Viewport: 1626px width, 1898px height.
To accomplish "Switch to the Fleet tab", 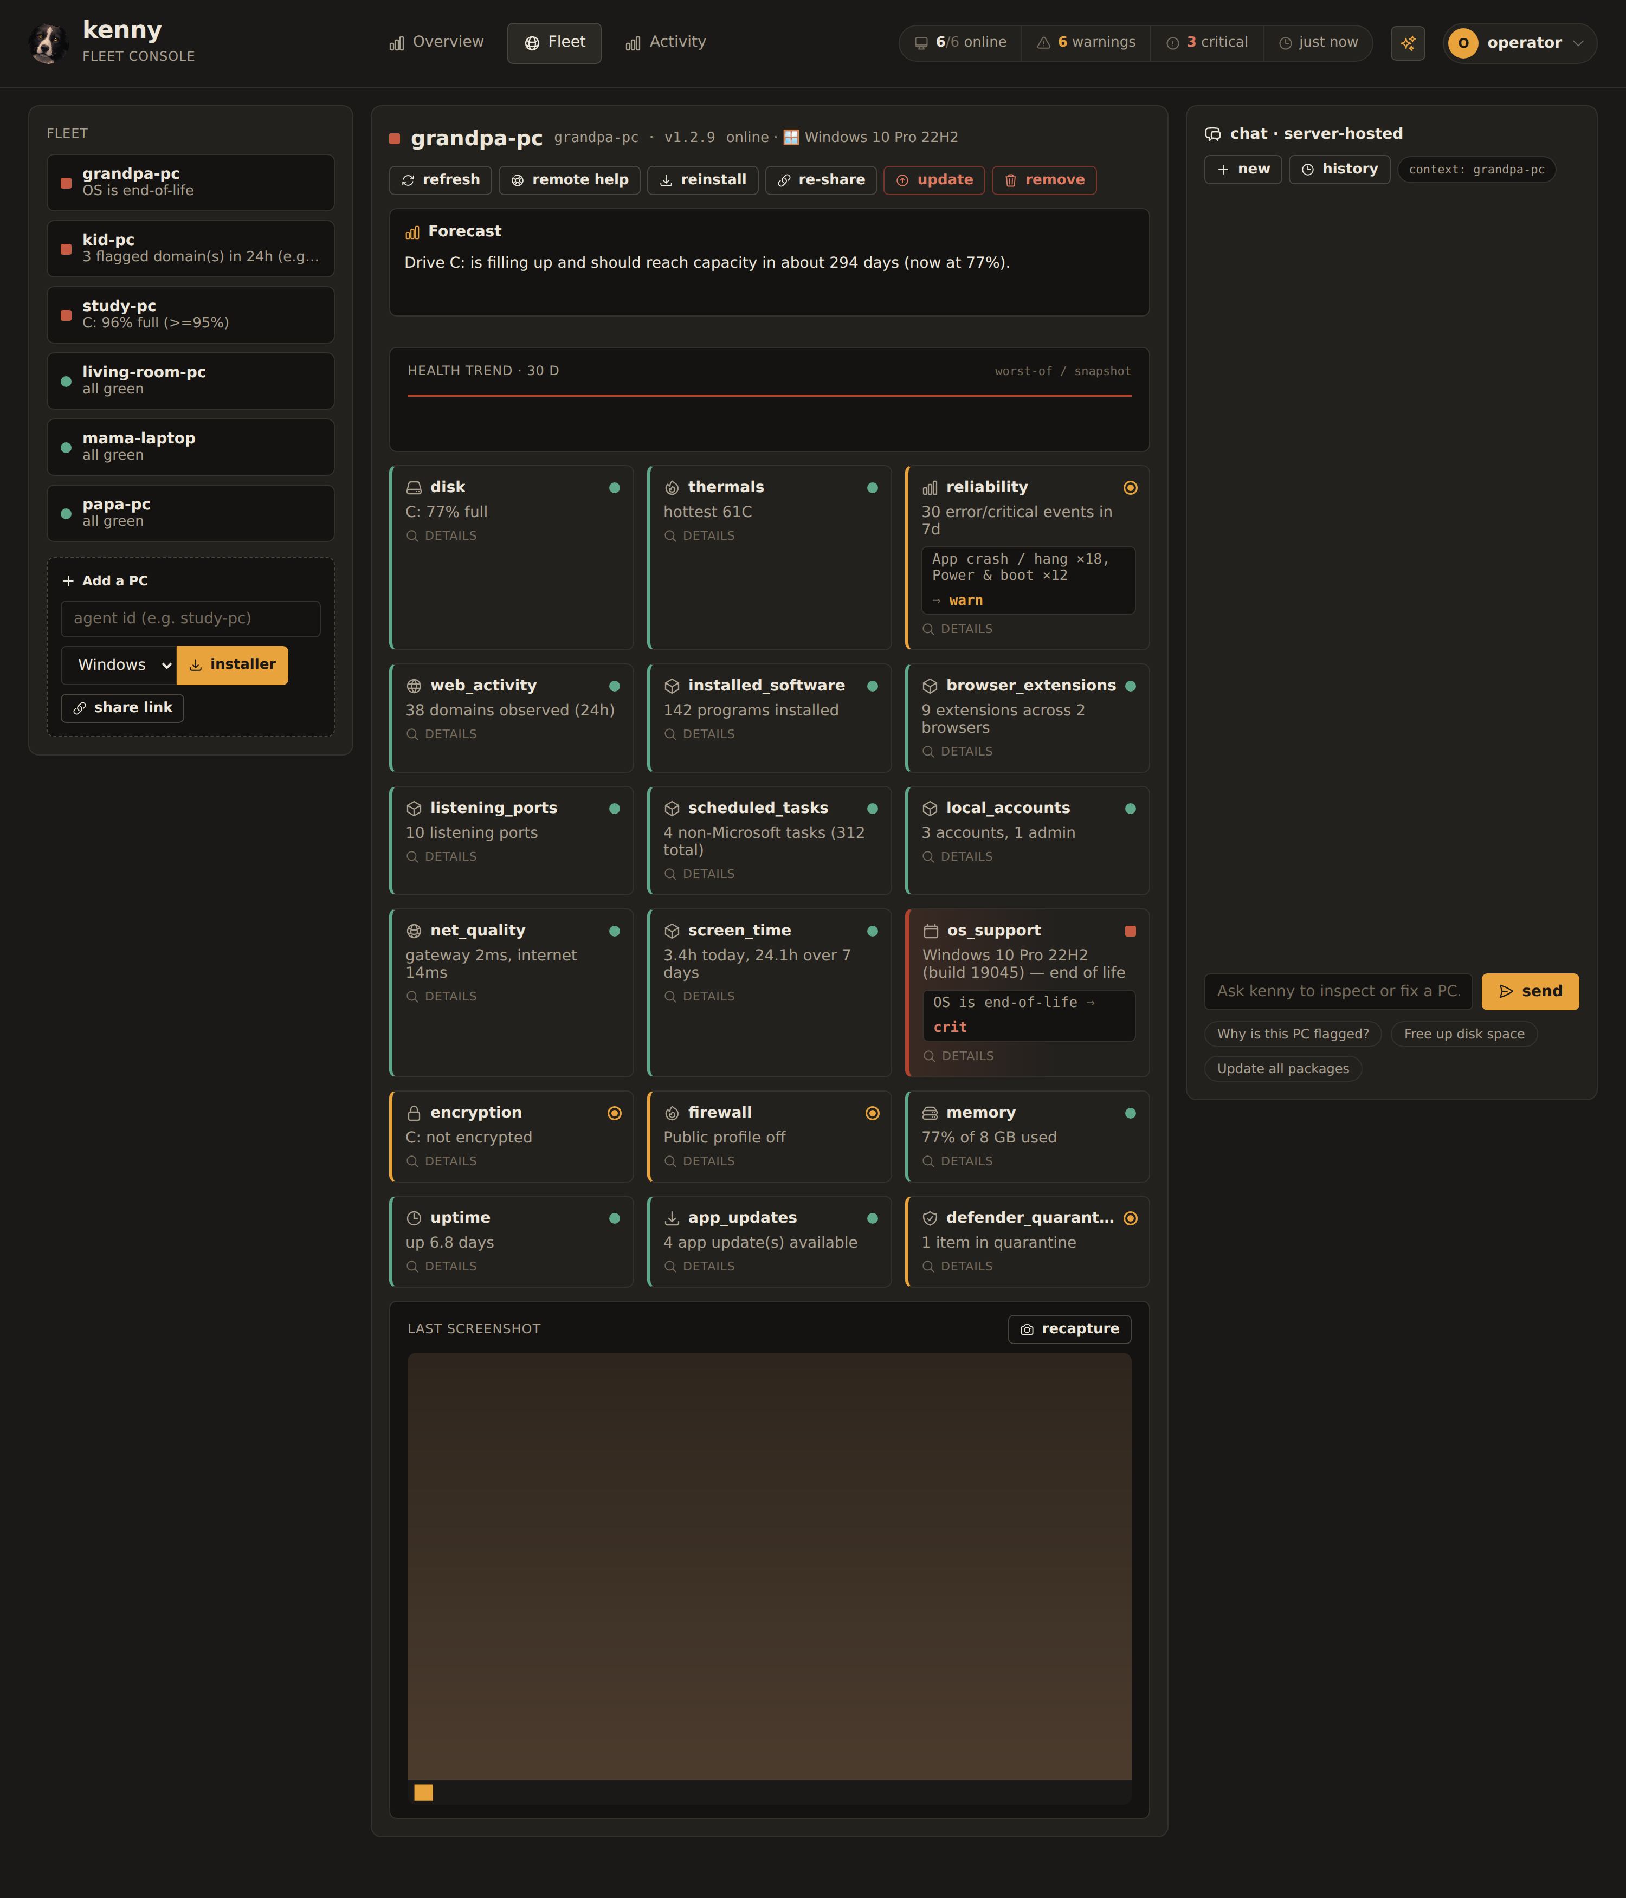I will pos(554,42).
